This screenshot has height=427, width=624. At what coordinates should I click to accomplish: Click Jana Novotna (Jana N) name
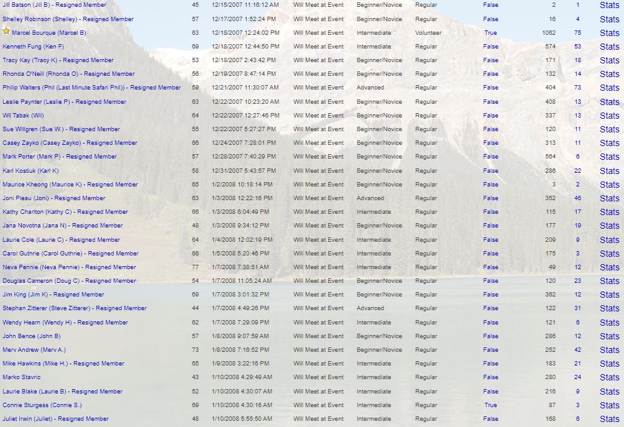(63, 226)
